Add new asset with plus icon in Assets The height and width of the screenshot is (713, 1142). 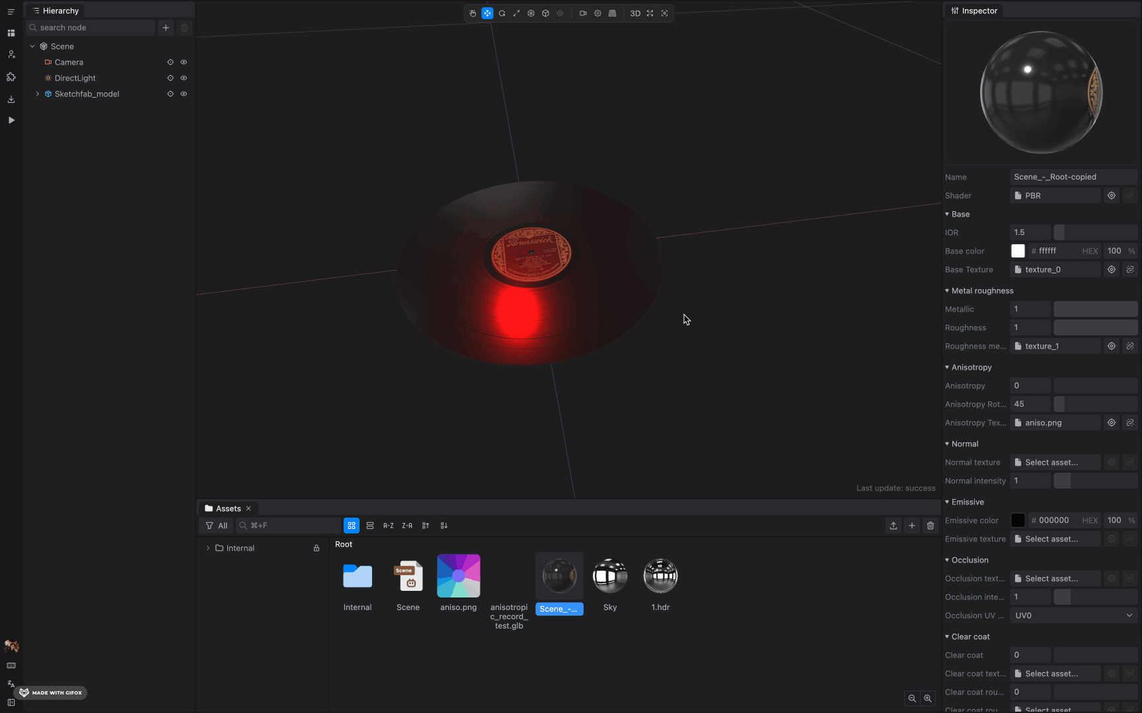(x=912, y=526)
